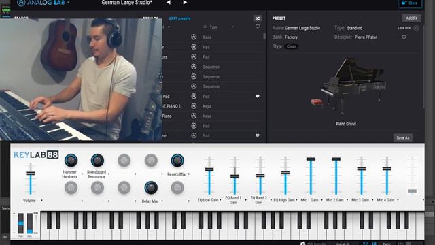
Task: Open parameter menu next to Reverb Mix
Action: point(189,174)
